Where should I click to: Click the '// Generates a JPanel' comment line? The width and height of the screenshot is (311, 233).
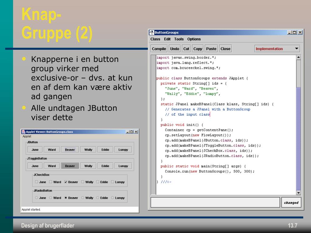(207, 109)
